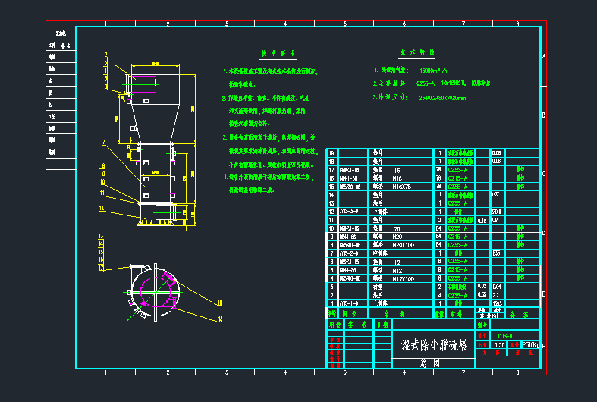Screen dimensions: 597x402
Task: Click the 2510Kg weight value
Action: click(x=530, y=345)
